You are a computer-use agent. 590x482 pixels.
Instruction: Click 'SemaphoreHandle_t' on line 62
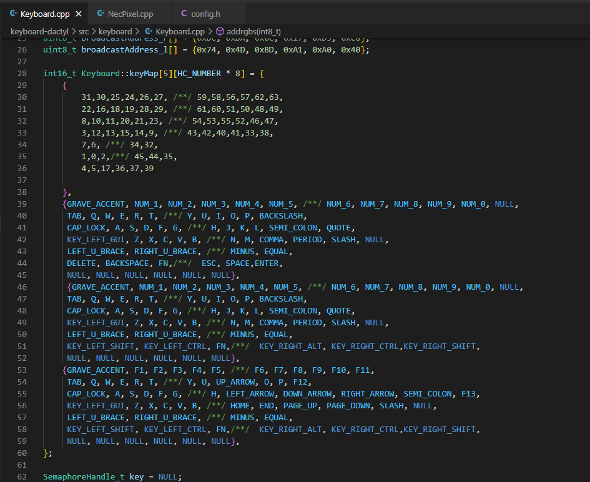[84, 477]
